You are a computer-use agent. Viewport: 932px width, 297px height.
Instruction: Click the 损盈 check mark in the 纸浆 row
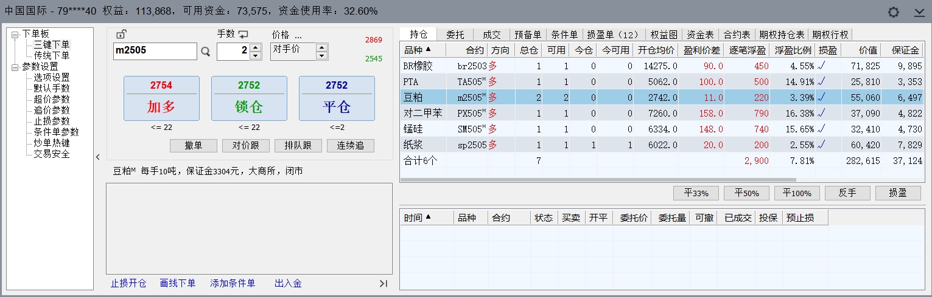coord(822,145)
